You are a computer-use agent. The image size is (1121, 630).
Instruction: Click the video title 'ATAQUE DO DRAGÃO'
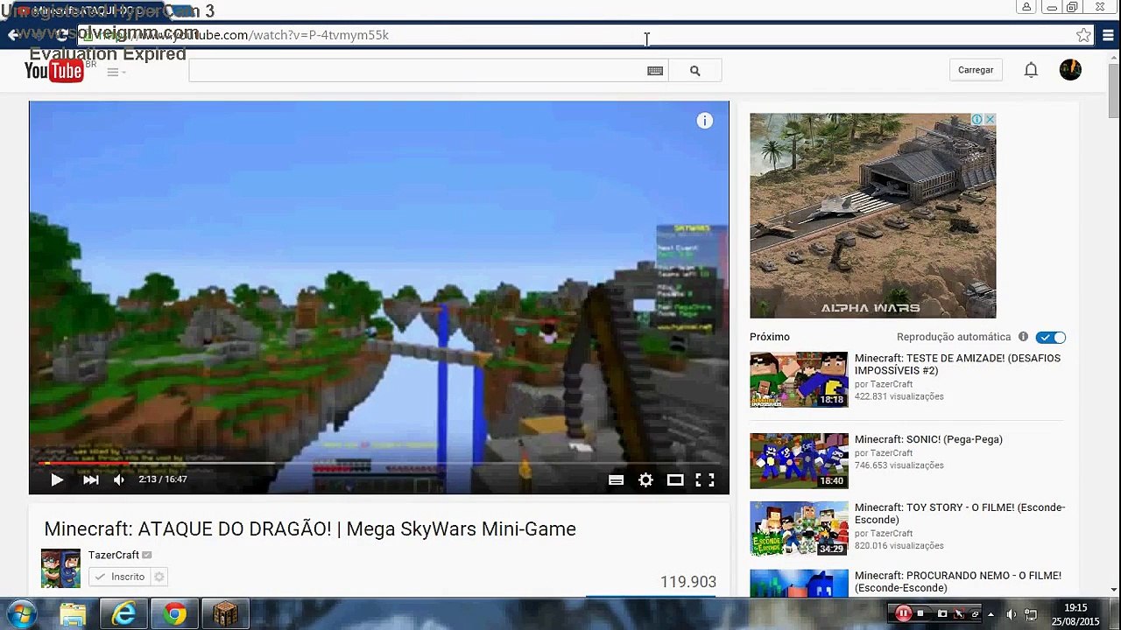coord(310,528)
